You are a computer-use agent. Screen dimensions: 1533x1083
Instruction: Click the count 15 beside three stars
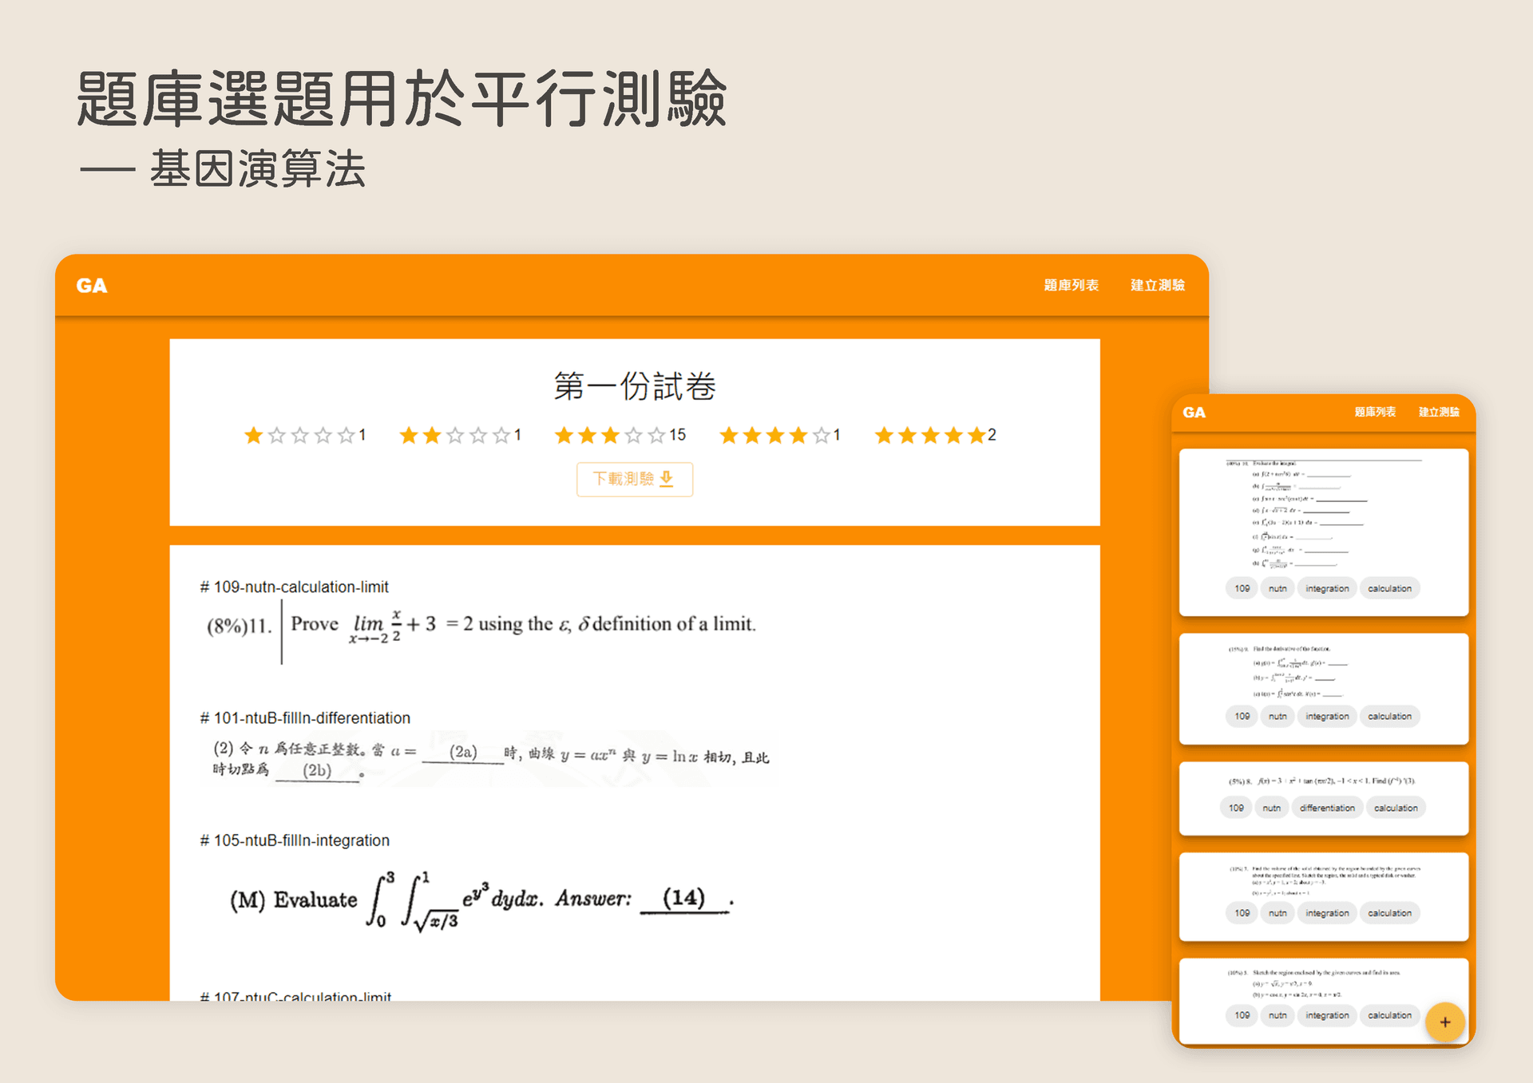(678, 435)
